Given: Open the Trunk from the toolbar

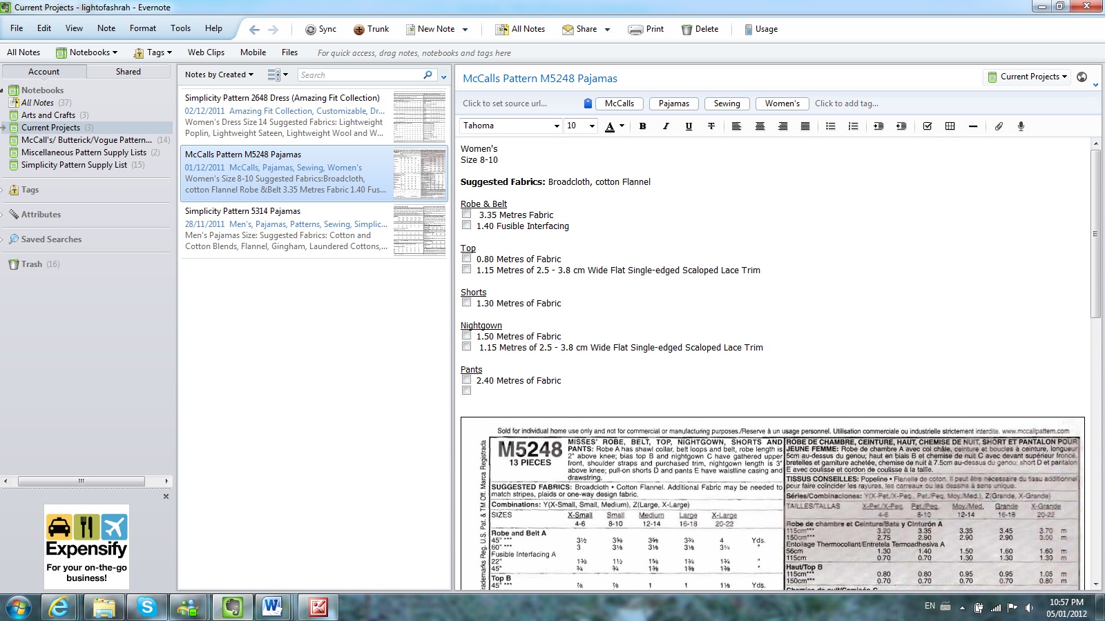Looking at the screenshot, I should tap(372, 29).
